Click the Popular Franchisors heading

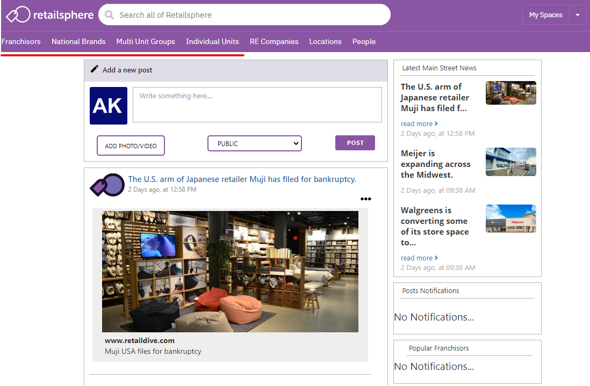click(438, 348)
